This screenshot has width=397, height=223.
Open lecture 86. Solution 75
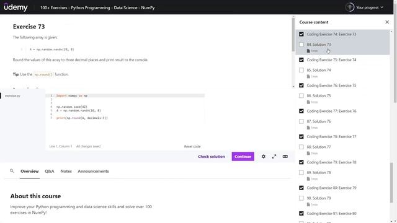319,96
